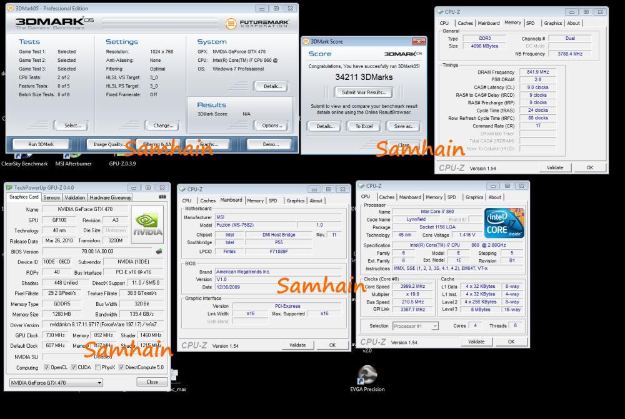Click the BIOS Date value 12/30/2009
Image resolution: width=625 pixels, height=419 pixels.
coord(278,287)
